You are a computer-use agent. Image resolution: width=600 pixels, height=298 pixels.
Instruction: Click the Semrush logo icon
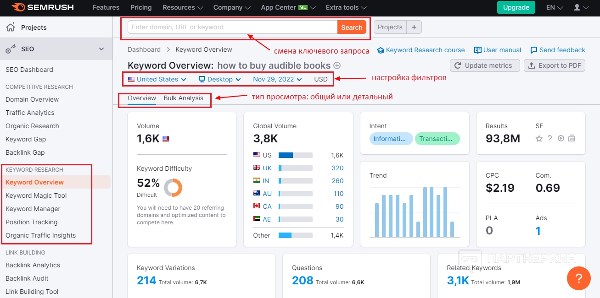19,7
